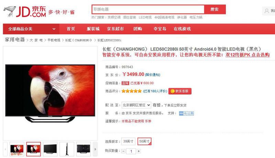Image resolution: width=275 pixels, height=158 pixels.
Task: Open the 北京朝阳区管庄 delivery dropdown
Action: coord(136,105)
